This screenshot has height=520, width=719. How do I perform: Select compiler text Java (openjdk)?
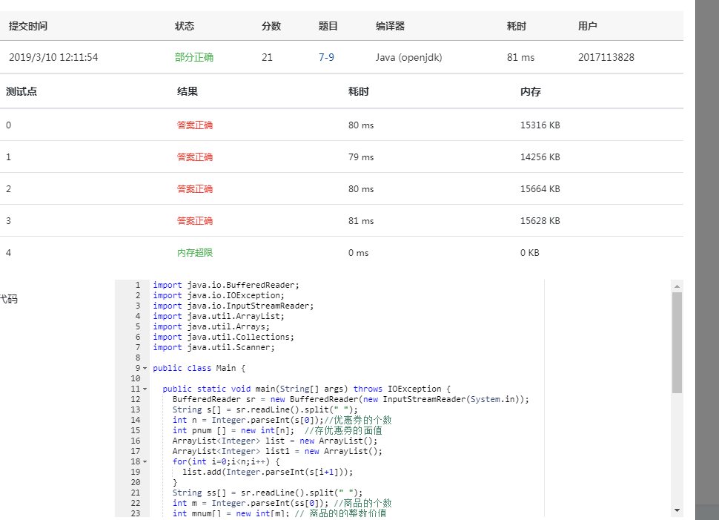408,57
